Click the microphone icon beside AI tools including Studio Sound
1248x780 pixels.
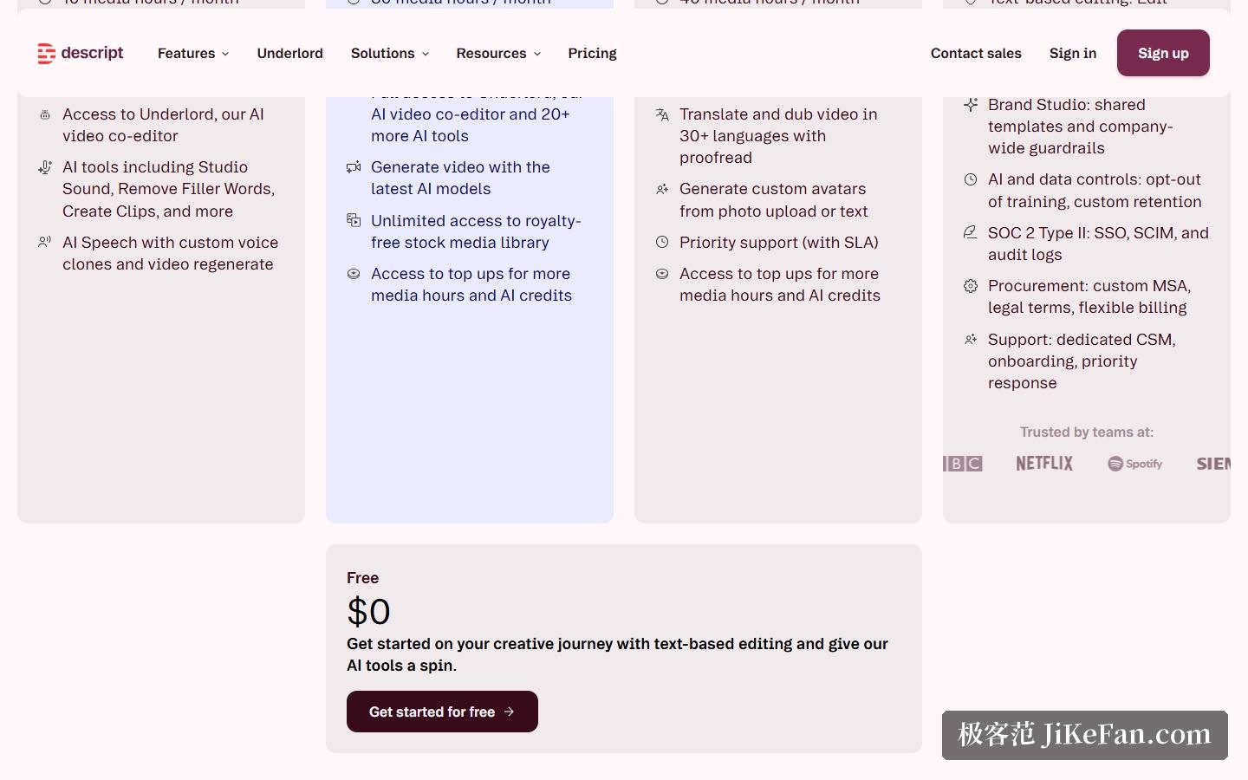coord(45,167)
